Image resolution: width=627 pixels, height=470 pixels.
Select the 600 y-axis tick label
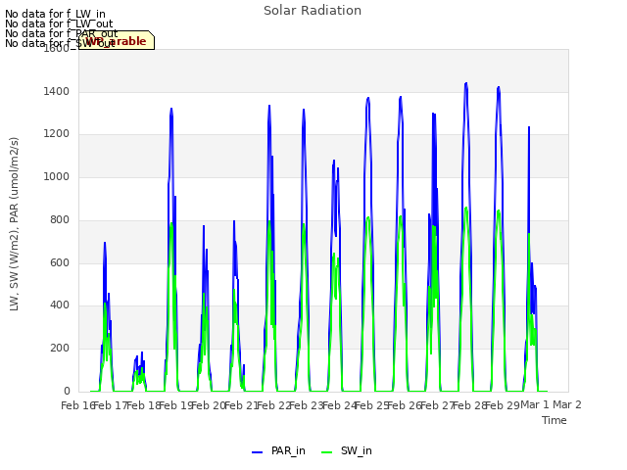pyautogui.click(x=60, y=262)
